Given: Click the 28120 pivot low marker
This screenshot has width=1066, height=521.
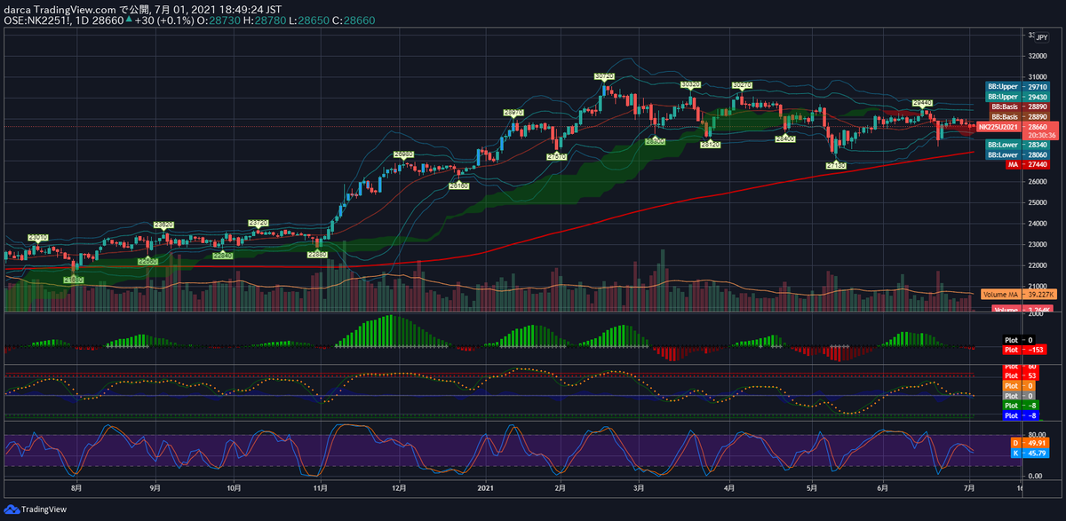Looking at the screenshot, I should point(710,144).
